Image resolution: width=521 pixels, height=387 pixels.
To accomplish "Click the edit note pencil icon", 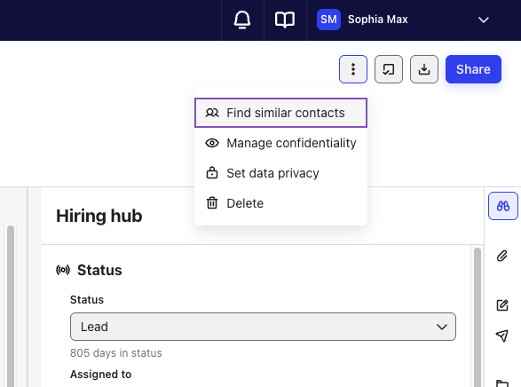I will pos(502,305).
